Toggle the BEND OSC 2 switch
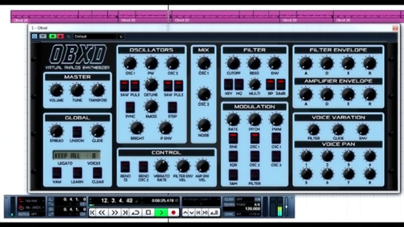 point(143,166)
